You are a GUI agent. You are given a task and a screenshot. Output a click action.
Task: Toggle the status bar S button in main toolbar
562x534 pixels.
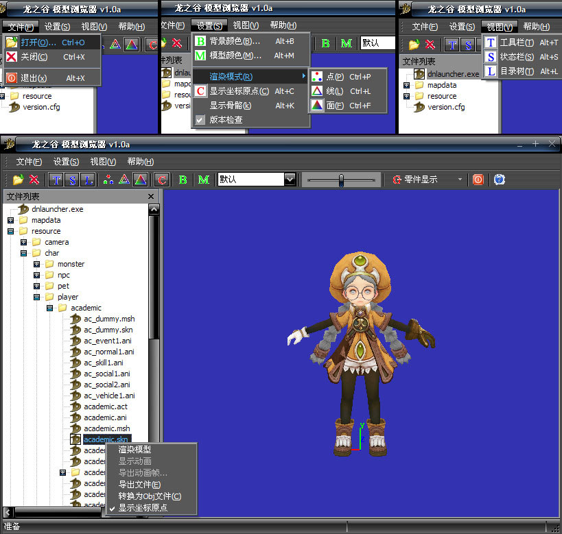coord(72,180)
